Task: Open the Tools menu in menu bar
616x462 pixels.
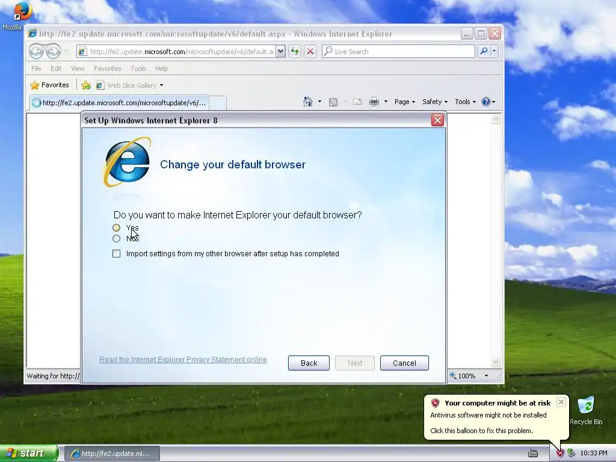Action: pos(138,69)
